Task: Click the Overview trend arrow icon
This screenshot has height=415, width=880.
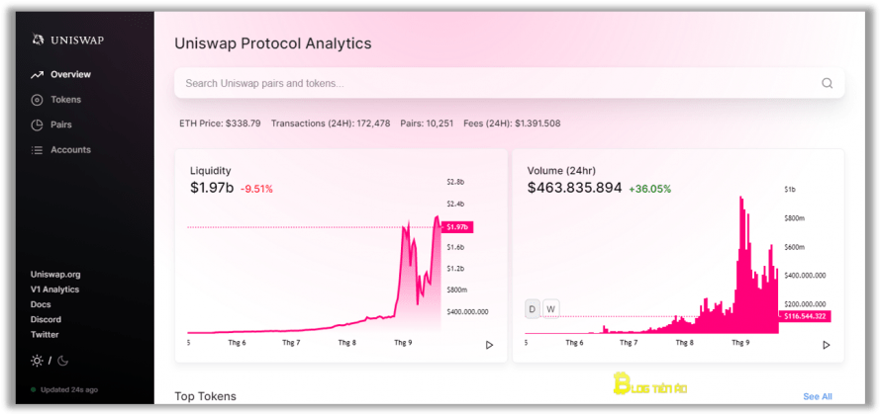Action: (x=37, y=74)
